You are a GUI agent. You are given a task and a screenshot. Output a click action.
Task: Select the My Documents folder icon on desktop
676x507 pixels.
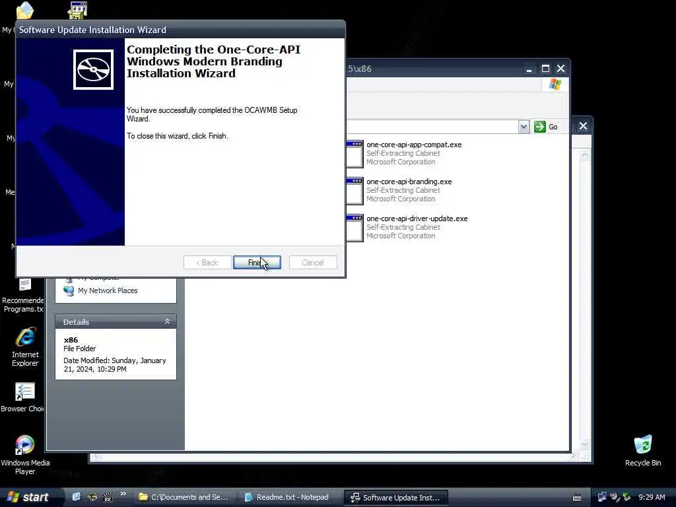point(25,11)
